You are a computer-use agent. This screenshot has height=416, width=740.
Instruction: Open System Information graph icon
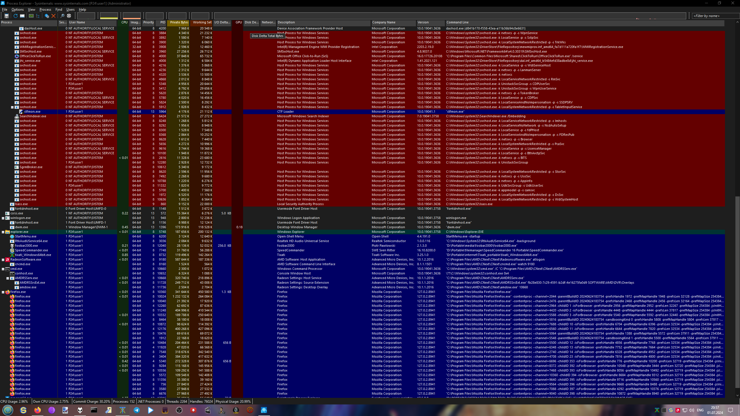tap(31, 16)
